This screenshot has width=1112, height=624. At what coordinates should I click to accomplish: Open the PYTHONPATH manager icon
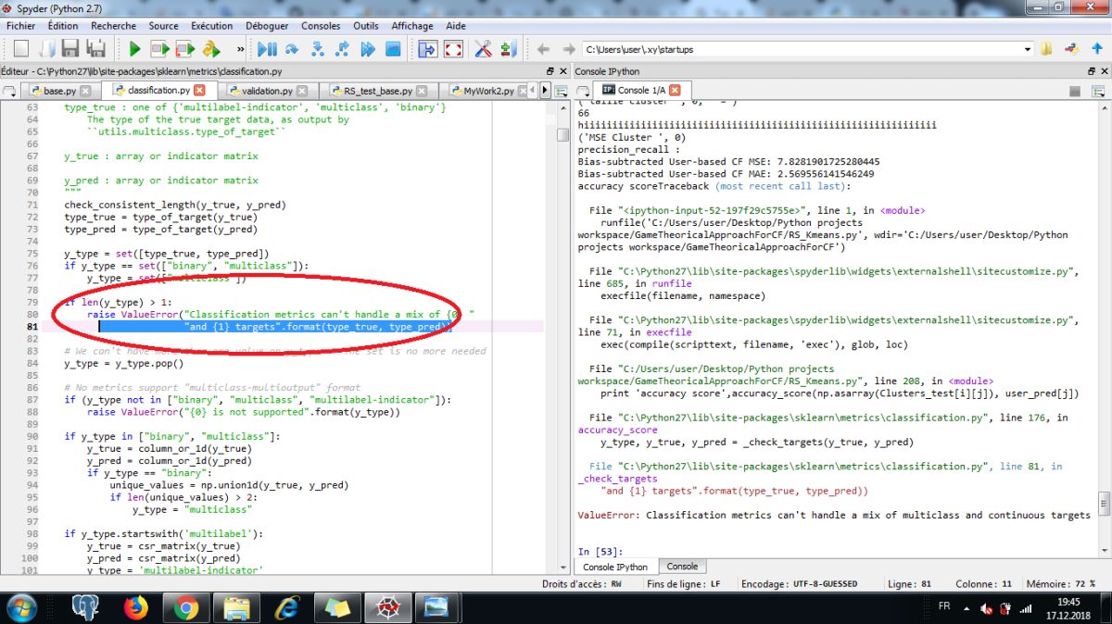506,48
